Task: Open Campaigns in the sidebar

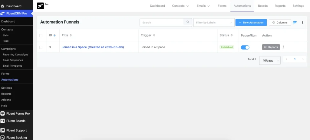Action: (x=8, y=49)
